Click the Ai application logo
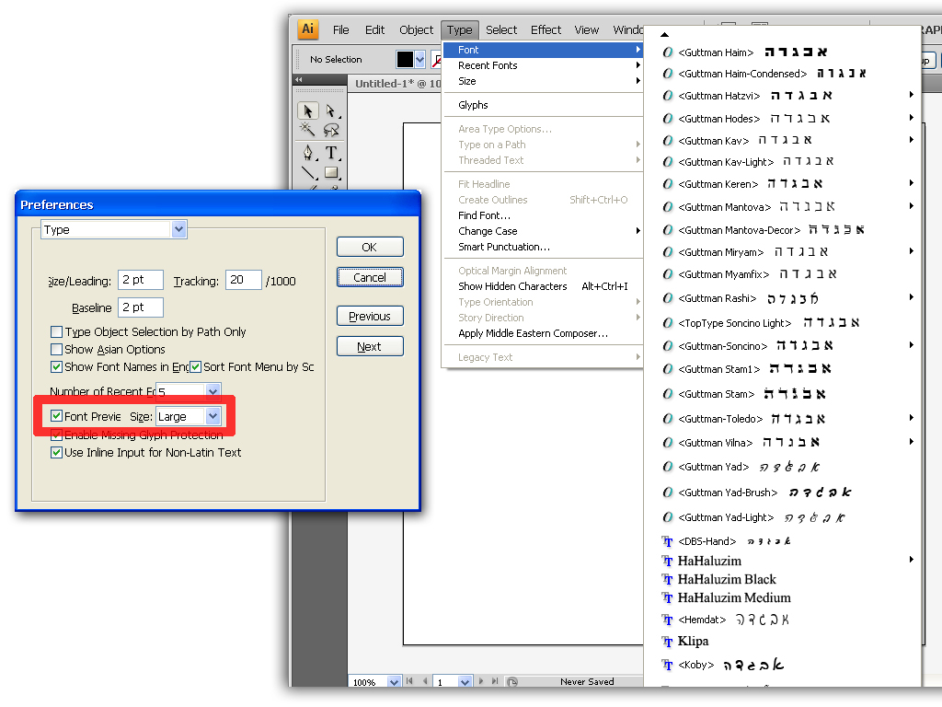Viewport: 942px width, 707px height. pos(307,29)
